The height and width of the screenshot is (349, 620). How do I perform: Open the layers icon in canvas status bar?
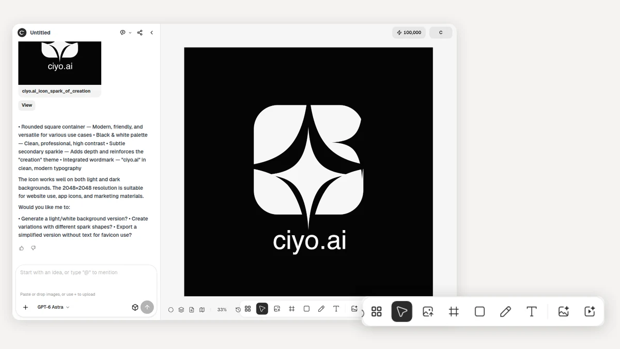pyautogui.click(x=181, y=310)
